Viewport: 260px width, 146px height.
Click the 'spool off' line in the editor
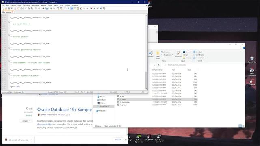pyautogui.click(x=15, y=86)
